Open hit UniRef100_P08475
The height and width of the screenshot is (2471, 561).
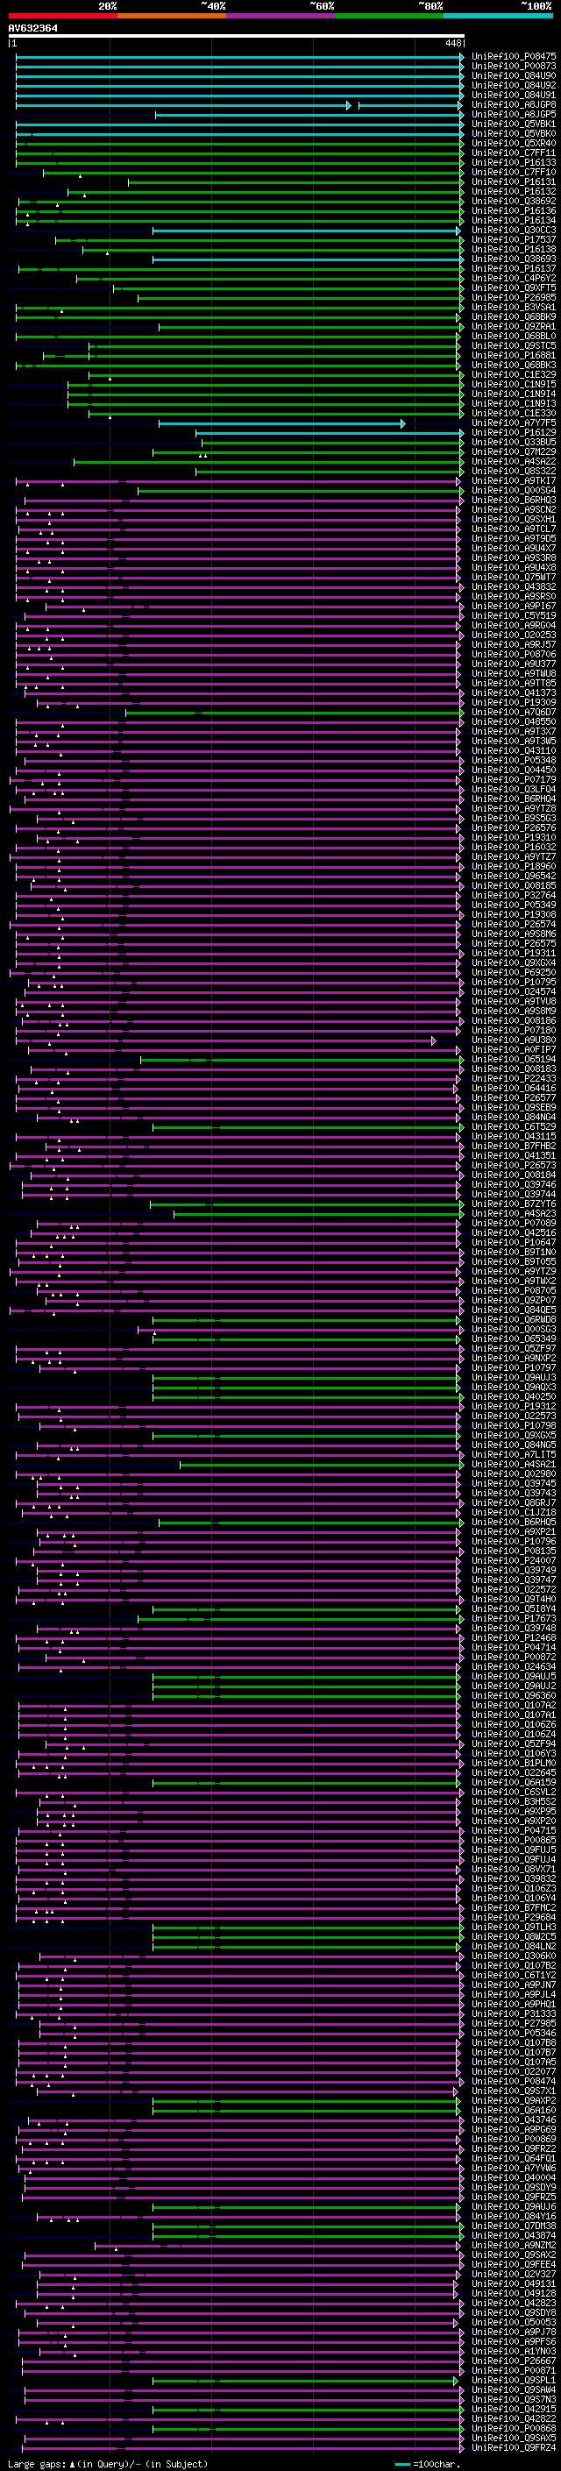513,57
